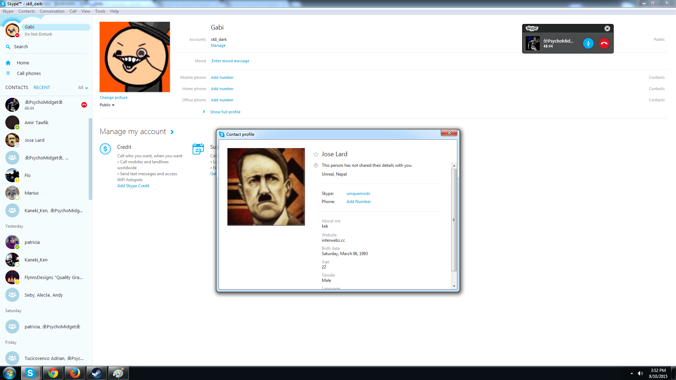Click Gabi's large profile picture
The image size is (676, 380).
tap(135, 57)
